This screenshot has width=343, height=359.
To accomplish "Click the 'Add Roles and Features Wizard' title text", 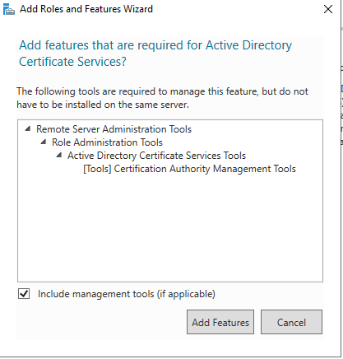I will [86, 9].
